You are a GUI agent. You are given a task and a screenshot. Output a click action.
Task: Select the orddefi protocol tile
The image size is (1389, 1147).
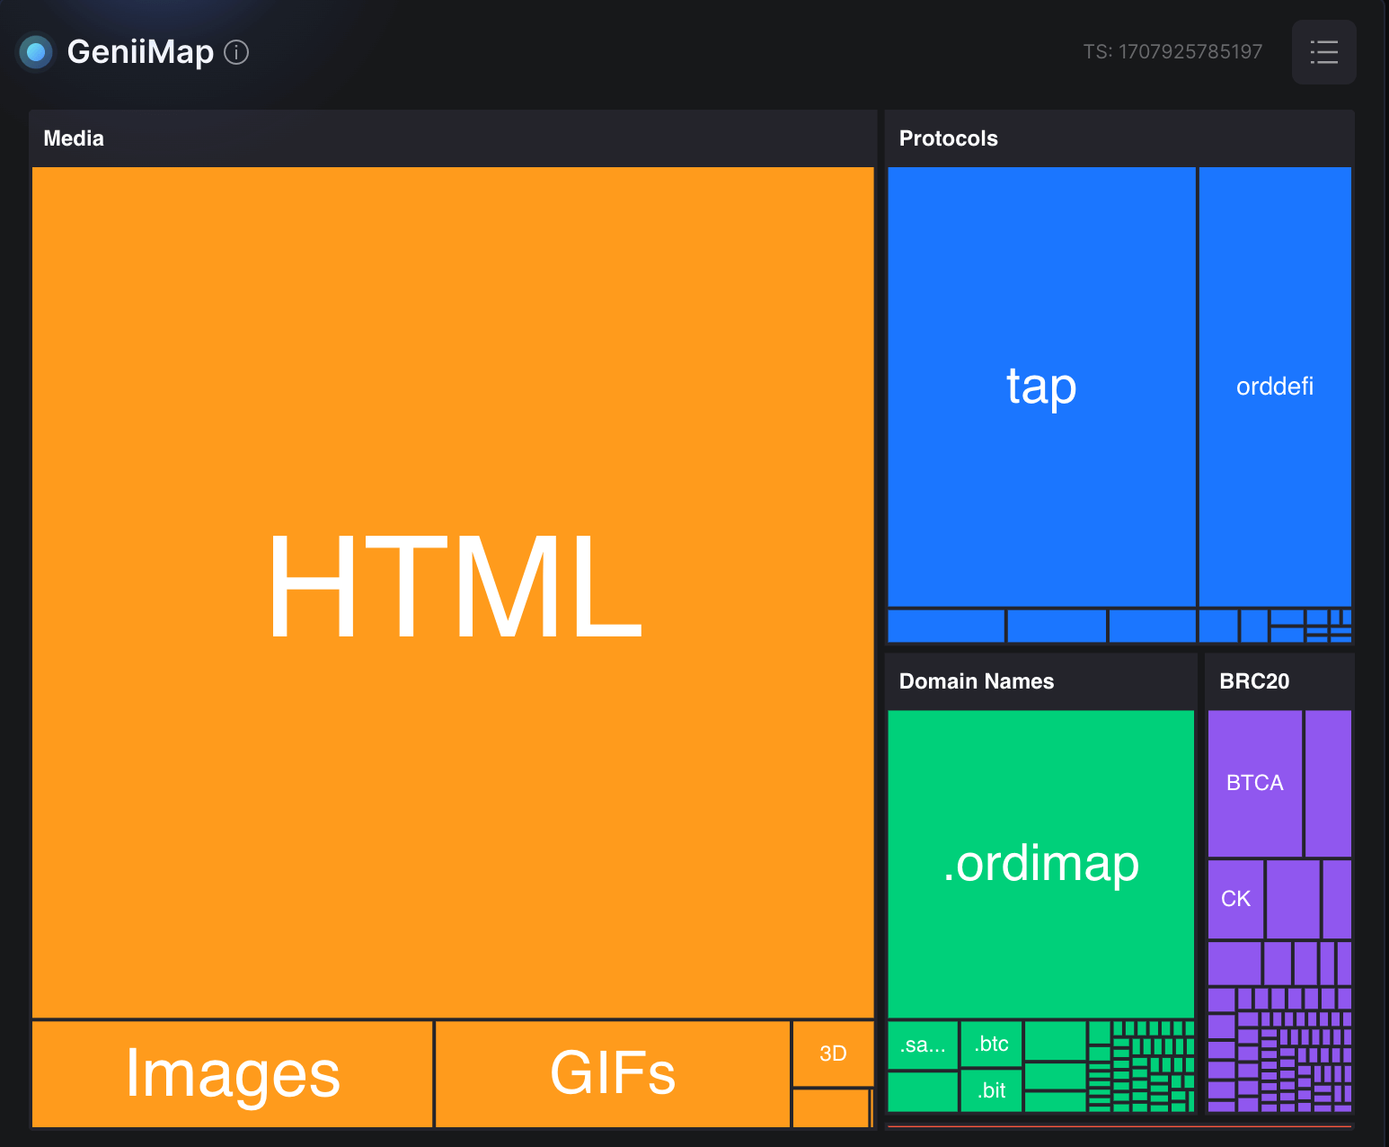1274,387
